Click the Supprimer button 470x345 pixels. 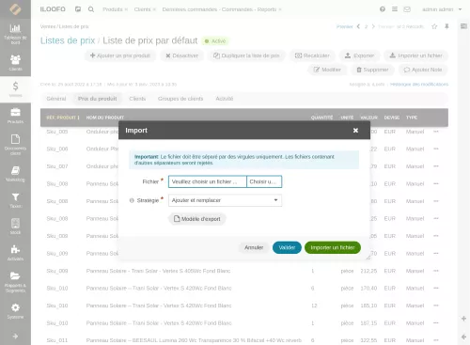(372, 70)
